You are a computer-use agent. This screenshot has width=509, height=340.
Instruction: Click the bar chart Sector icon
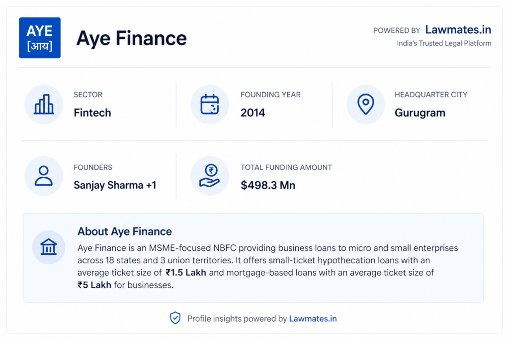[x=44, y=105]
